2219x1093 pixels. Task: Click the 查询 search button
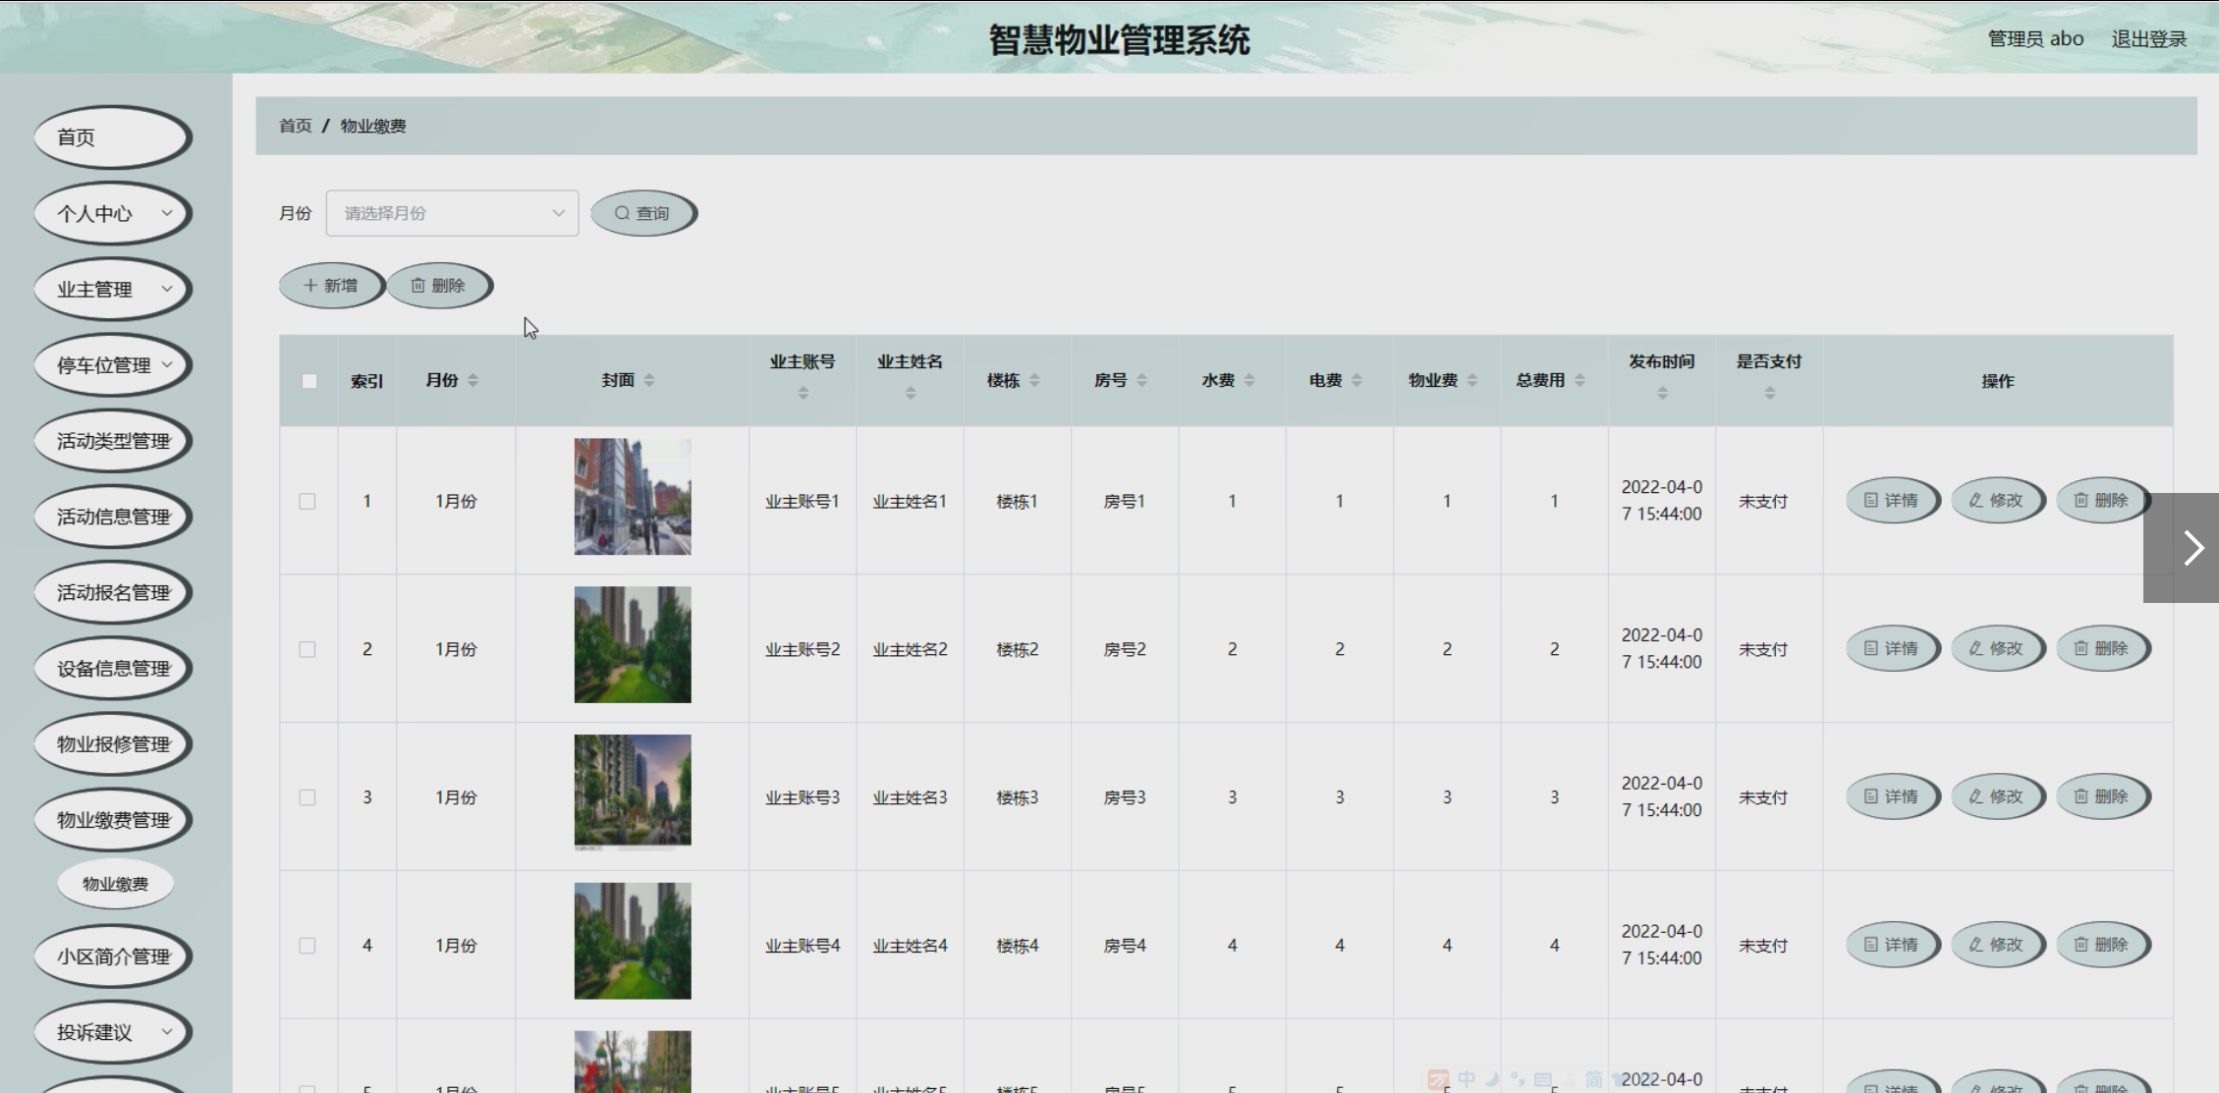coord(643,213)
